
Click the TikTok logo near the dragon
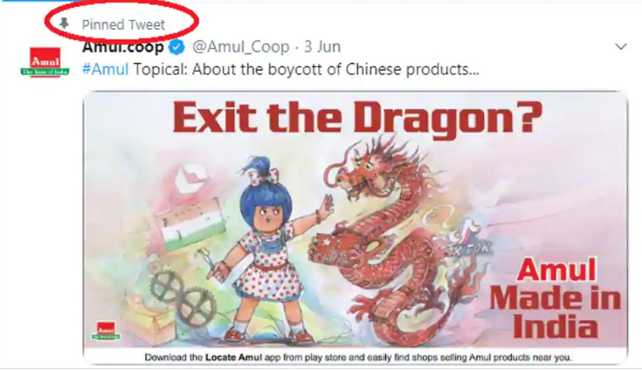point(466,239)
